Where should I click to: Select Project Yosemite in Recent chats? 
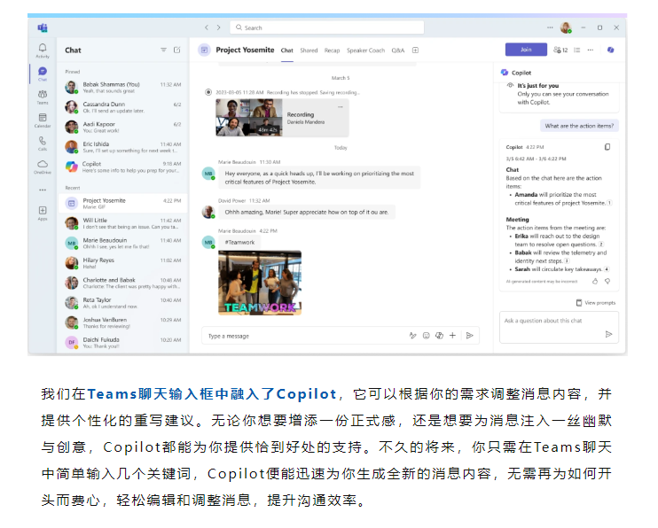click(x=122, y=204)
